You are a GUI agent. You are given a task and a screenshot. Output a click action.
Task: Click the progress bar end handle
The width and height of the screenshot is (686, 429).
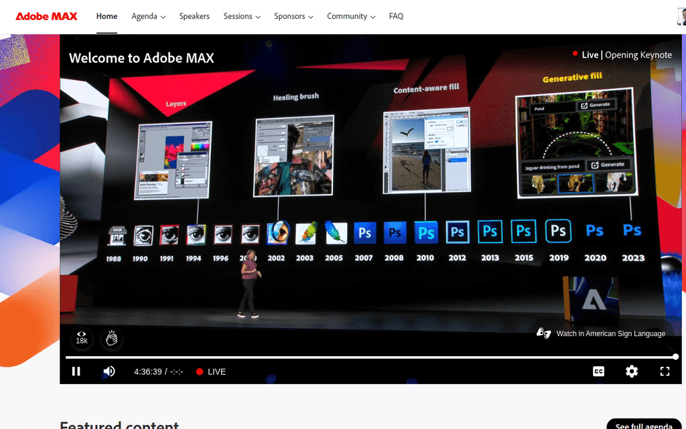tap(675, 357)
